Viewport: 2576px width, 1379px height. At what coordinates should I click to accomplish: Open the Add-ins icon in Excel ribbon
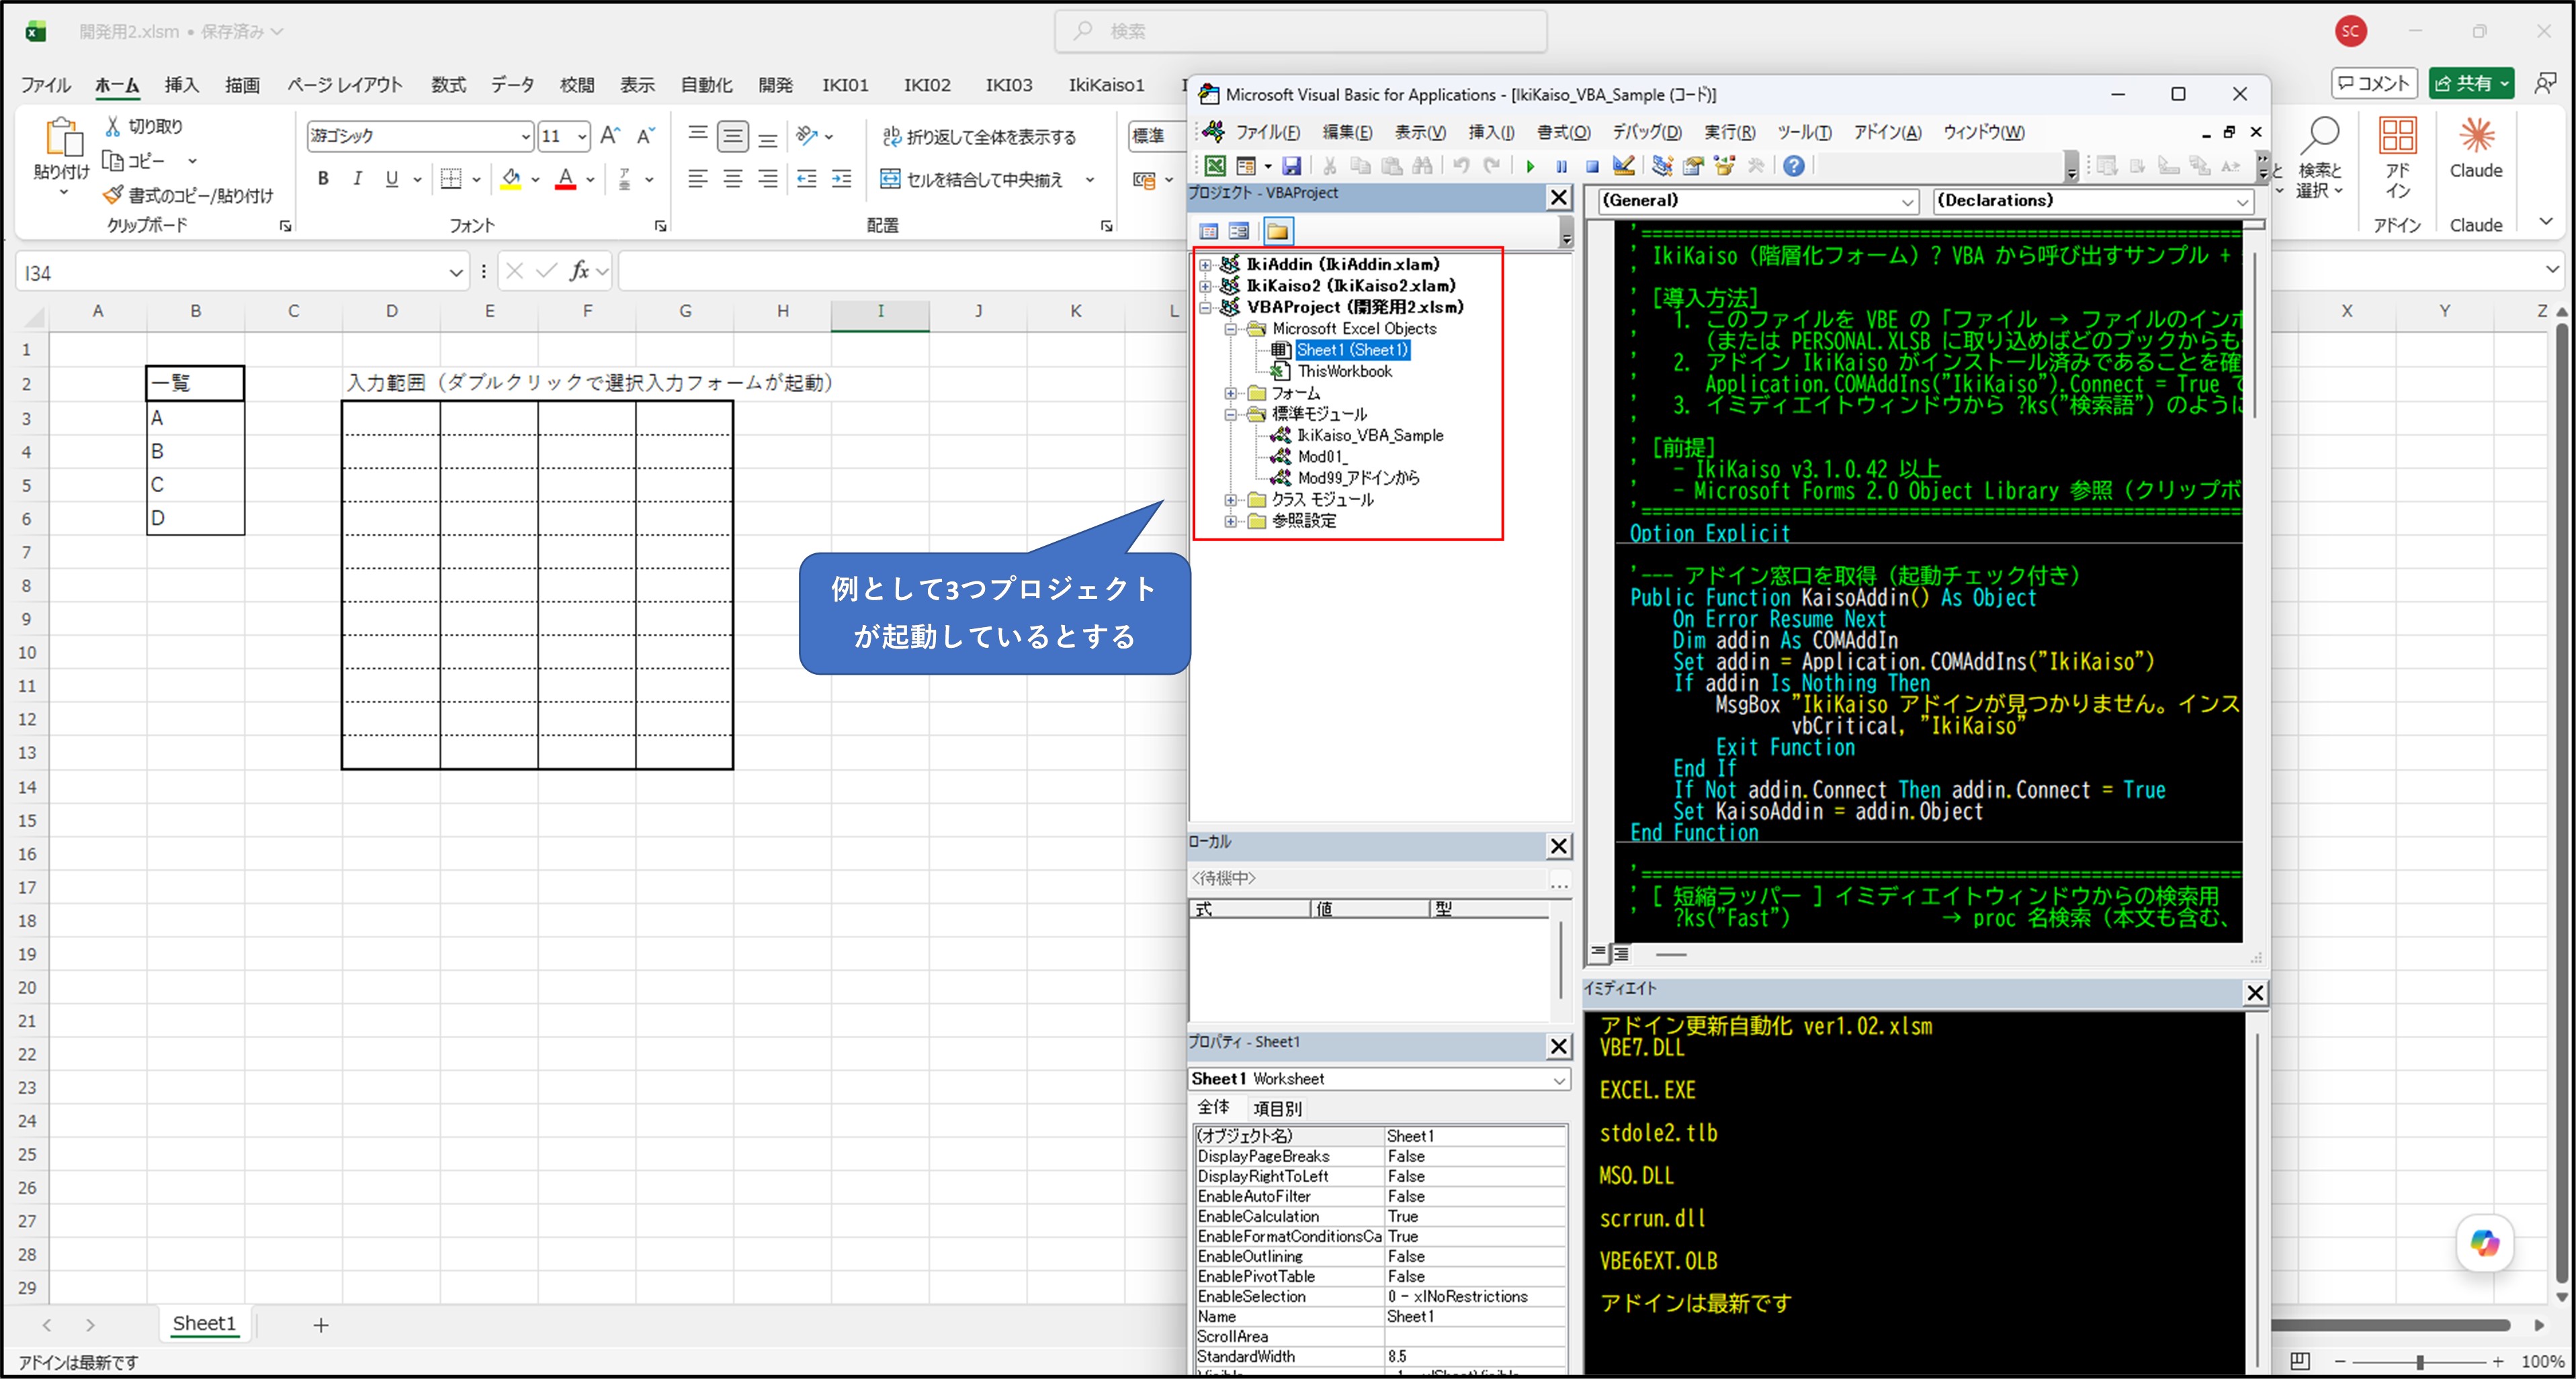(x=2398, y=136)
